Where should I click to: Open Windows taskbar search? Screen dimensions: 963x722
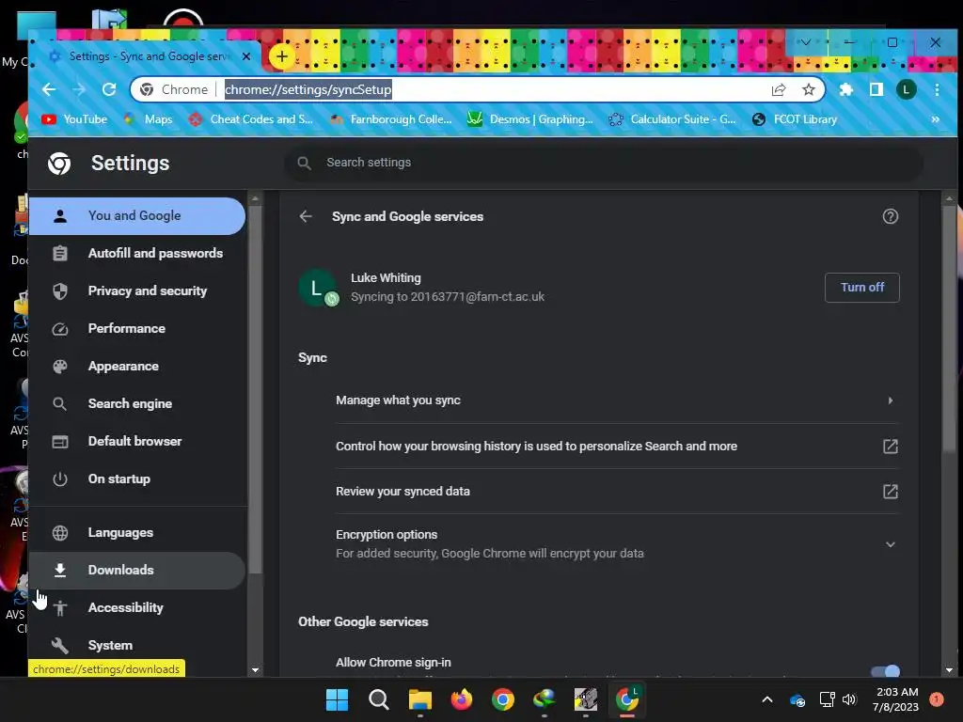pyautogui.click(x=378, y=699)
